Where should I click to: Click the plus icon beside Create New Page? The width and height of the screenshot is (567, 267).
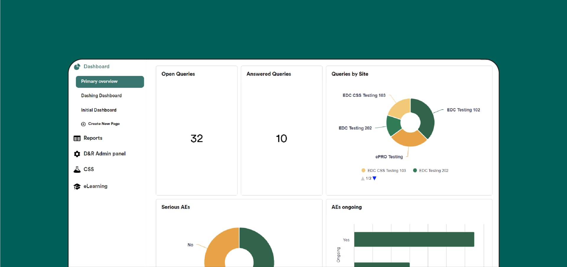pyautogui.click(x=83, y=124)
